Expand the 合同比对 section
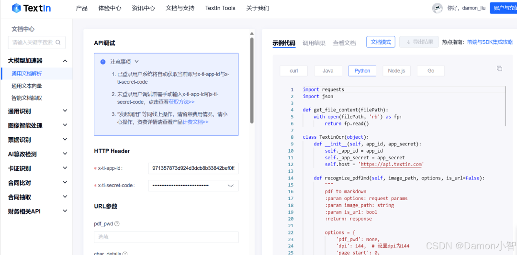This screenshot has height=255, width=517. (x=65, y=183)
